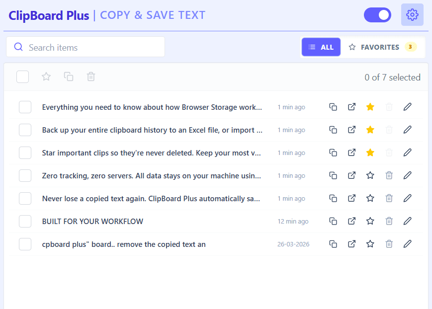Edit the cpboard plus board entry

pos(407,244)
